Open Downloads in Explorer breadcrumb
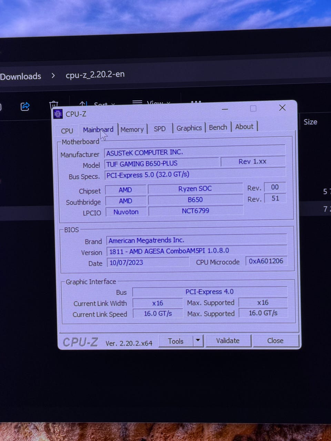This screenshot has width=331, height=441. (x=20, y=76)
